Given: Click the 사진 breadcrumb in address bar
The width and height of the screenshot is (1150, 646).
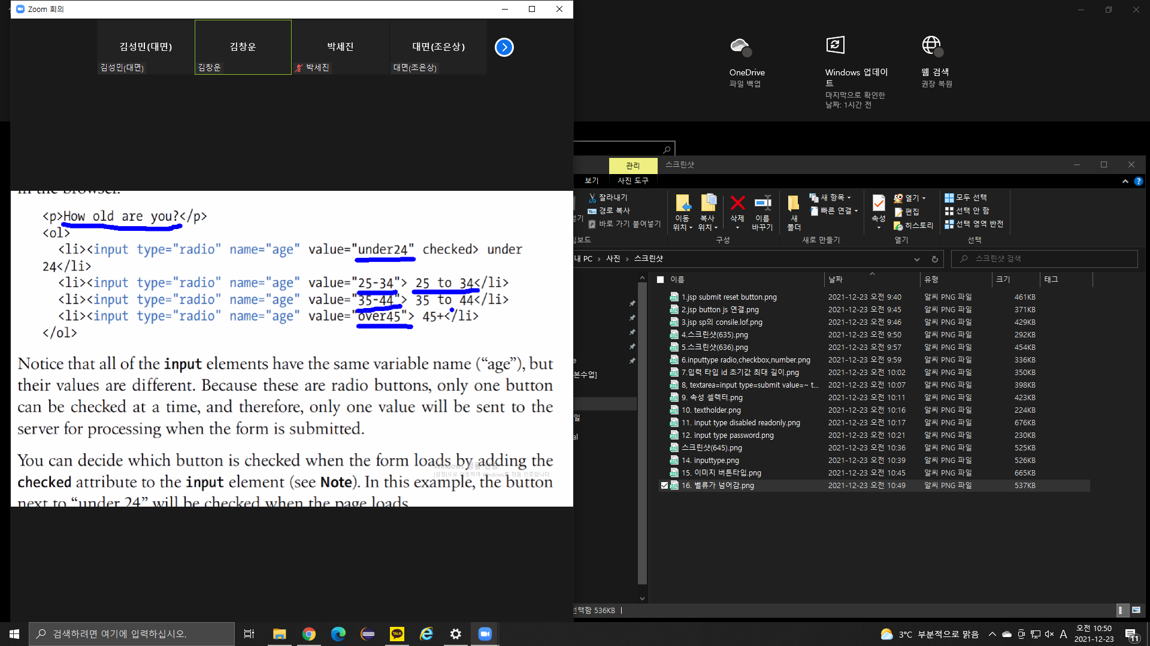Looking at the screenshot, I should coord(613,259).
